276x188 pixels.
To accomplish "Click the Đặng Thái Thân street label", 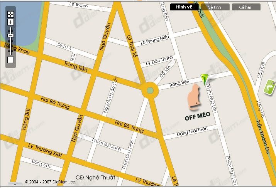I will [x=192, y=131].
